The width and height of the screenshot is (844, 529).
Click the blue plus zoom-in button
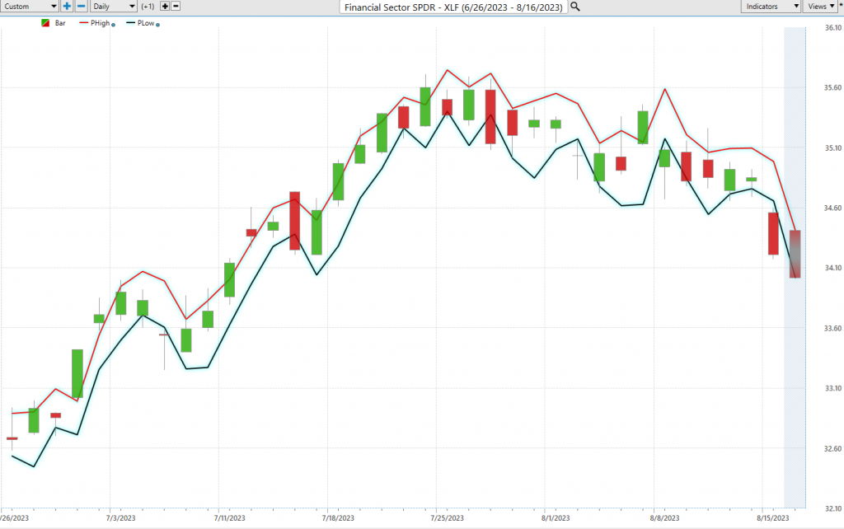click(67, 7)
